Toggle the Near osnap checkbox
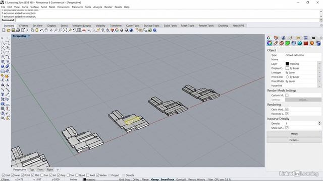This screenshot has height=181, width=323. pyautogui.click(x=12, y=175)
